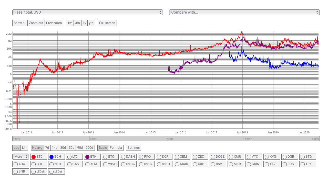Enable the USDTt coin series
This screenshot has height=184, width=328.
point(164,164)
